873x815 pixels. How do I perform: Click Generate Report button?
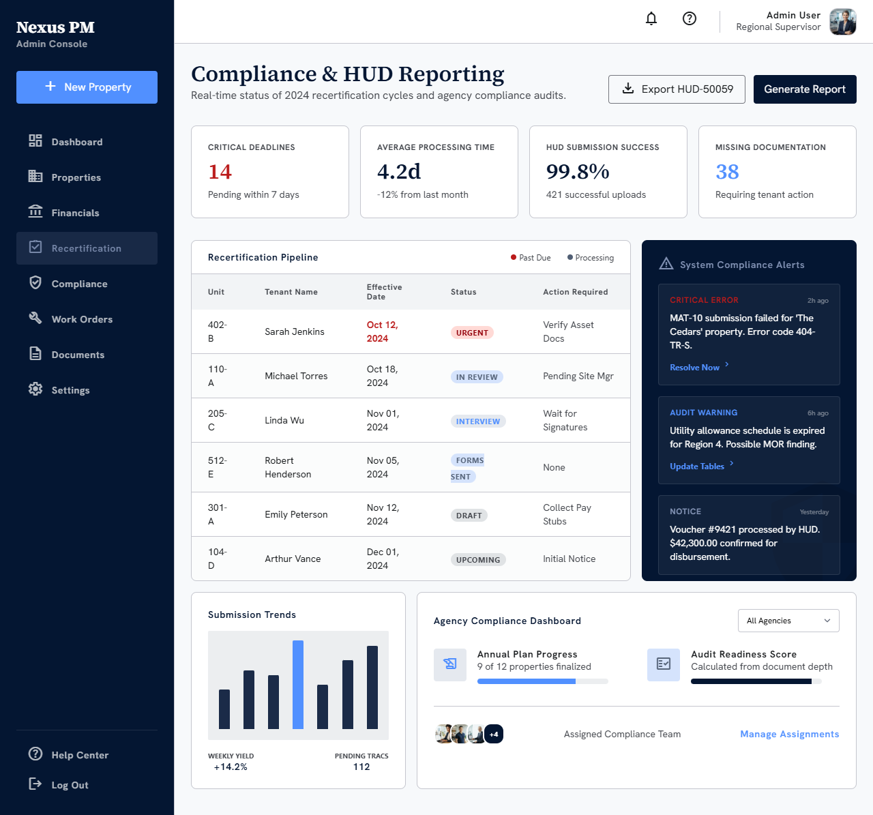tap(805, 89)
